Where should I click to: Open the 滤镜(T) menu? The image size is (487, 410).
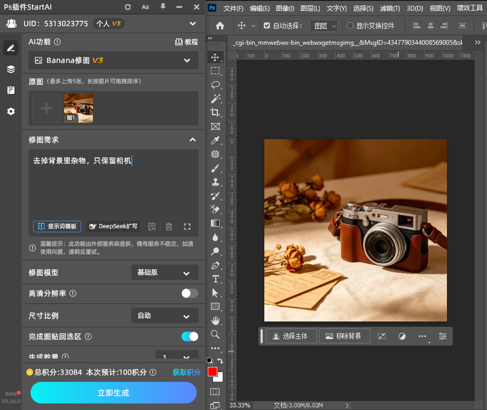390,9
